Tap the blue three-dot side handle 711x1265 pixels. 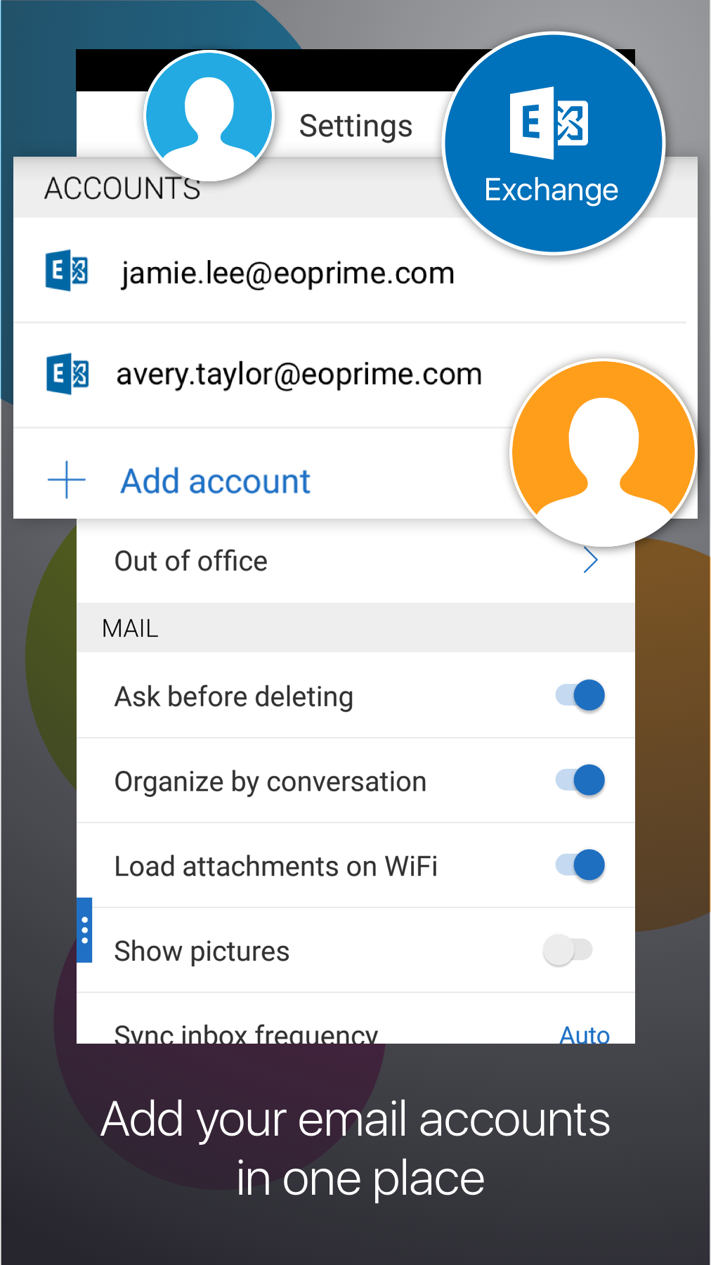[84, 930]
